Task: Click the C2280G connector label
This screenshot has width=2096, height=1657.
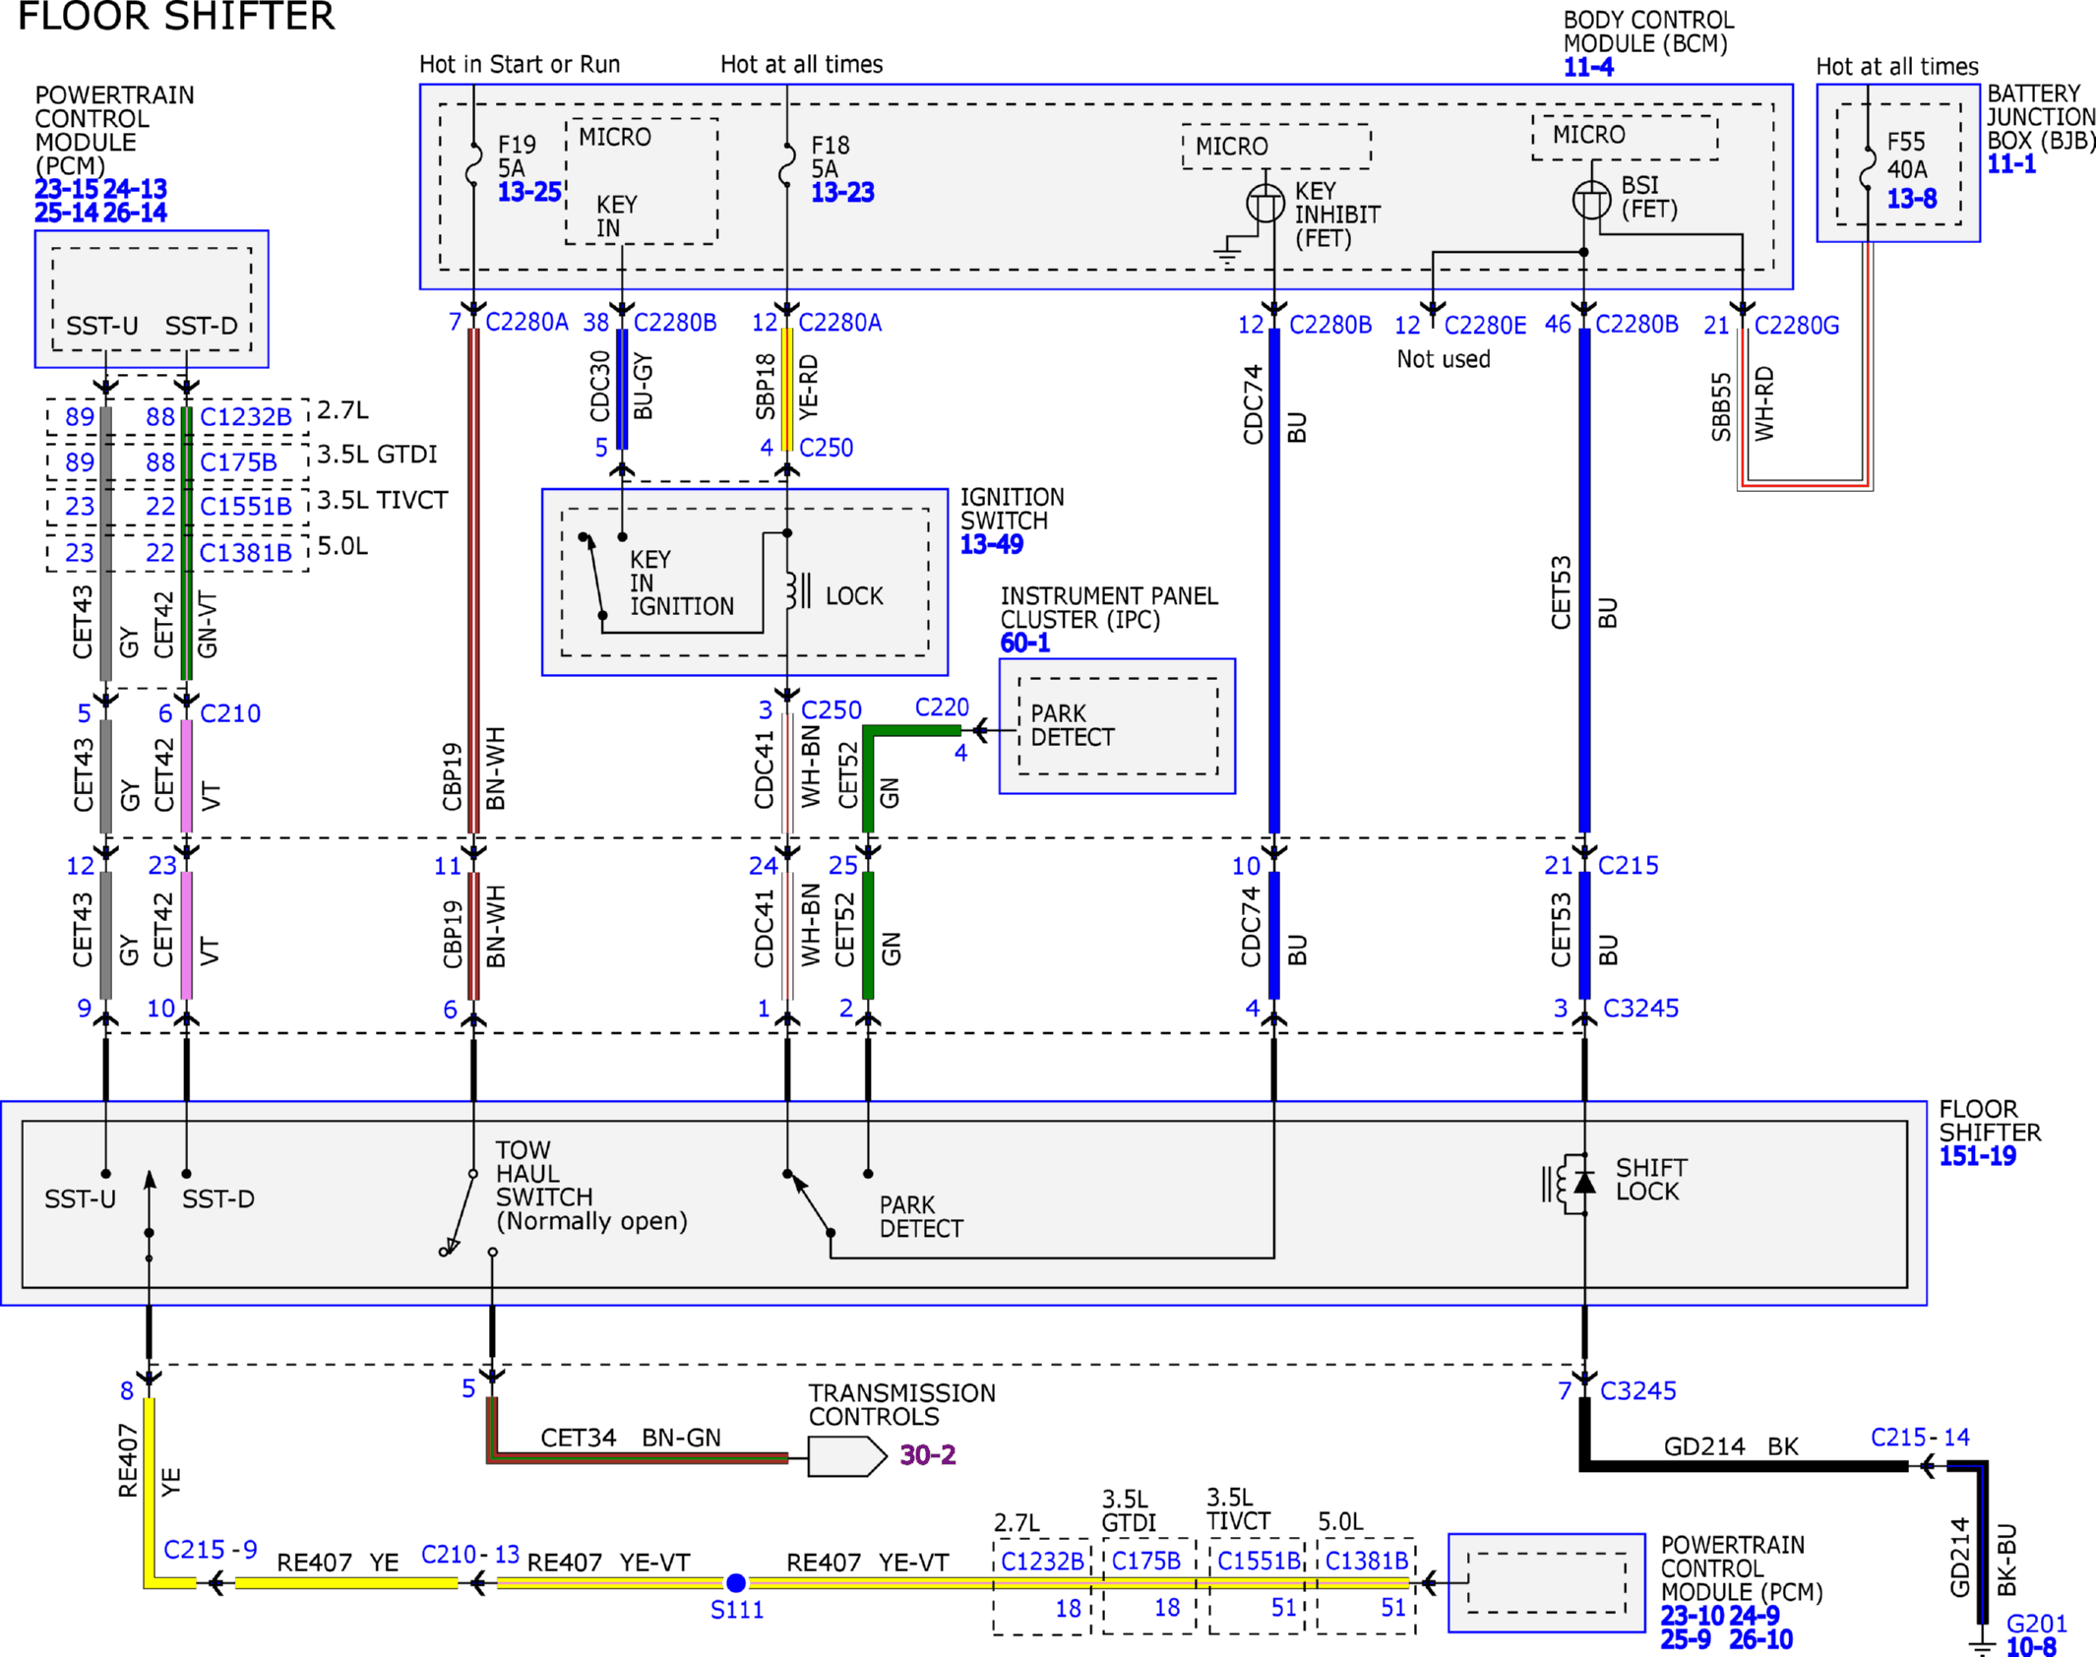Action: click(1797, 325)
